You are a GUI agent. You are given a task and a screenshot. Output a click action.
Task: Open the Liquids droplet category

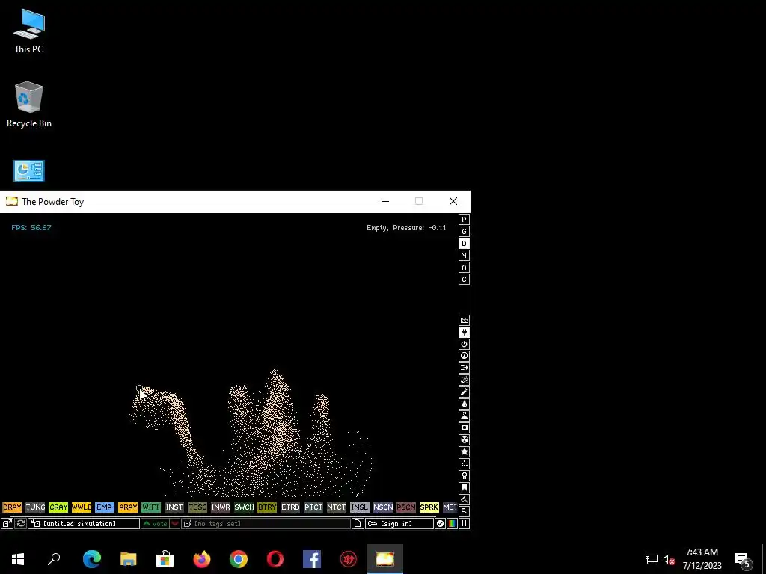click(464, 404)
